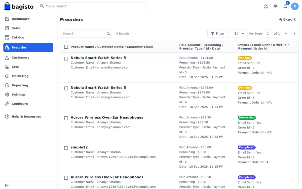Viewport: 302px width, 189px height.
Task: Click 'Date - 18 Sep 2026, 12:42 PM'
Action: (x=201, y=137)
